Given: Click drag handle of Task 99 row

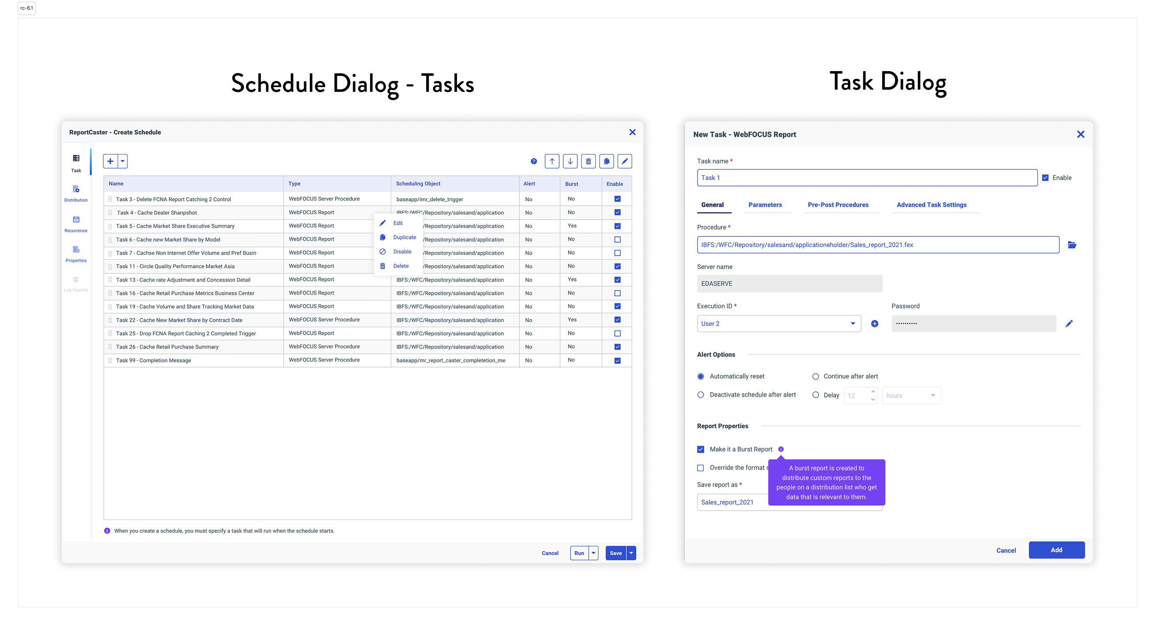Looking at the screenshot, I should [110, 360].
